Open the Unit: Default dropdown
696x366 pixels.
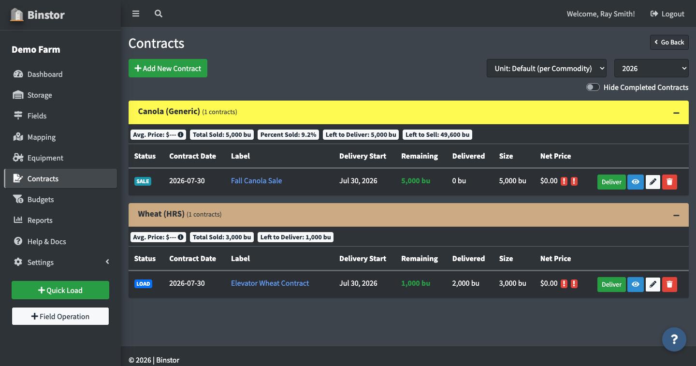547,68
